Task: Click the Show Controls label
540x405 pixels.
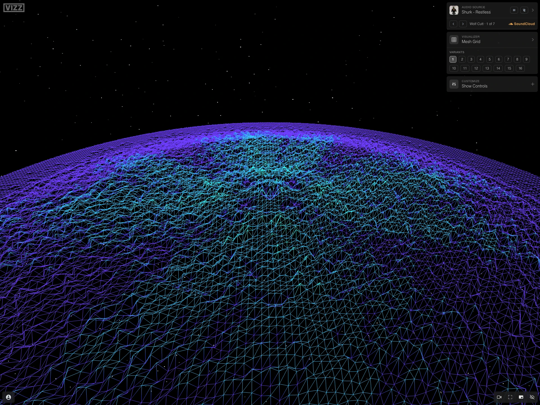Action: coord(474,86)
